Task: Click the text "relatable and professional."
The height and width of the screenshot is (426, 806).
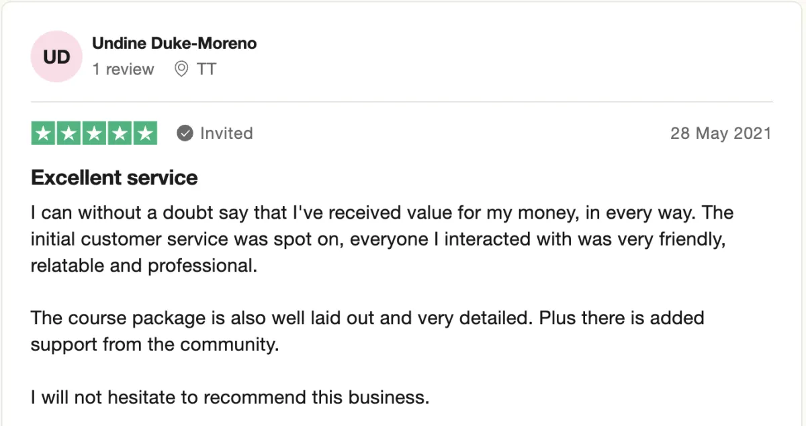Action: (x=144, y=266)
